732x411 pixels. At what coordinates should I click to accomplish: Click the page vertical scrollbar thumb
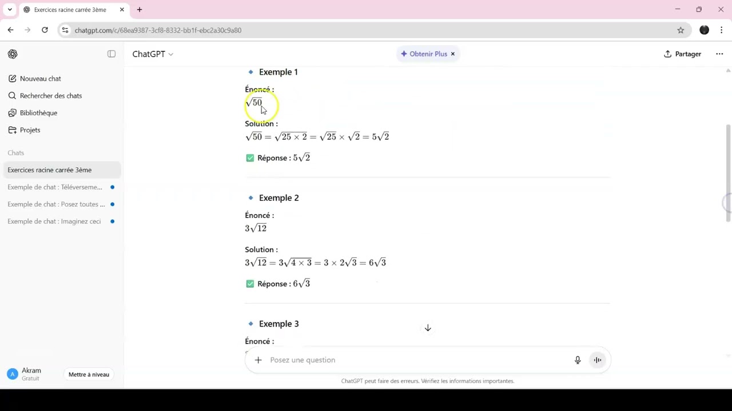(728, 172)
